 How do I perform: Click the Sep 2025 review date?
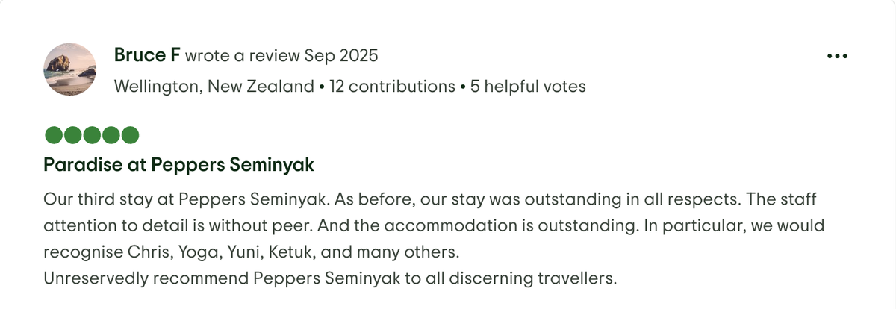341,56
